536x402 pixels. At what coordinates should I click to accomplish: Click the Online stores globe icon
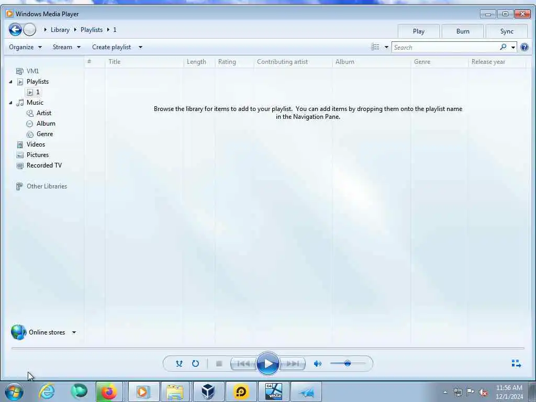coord(18,332)
